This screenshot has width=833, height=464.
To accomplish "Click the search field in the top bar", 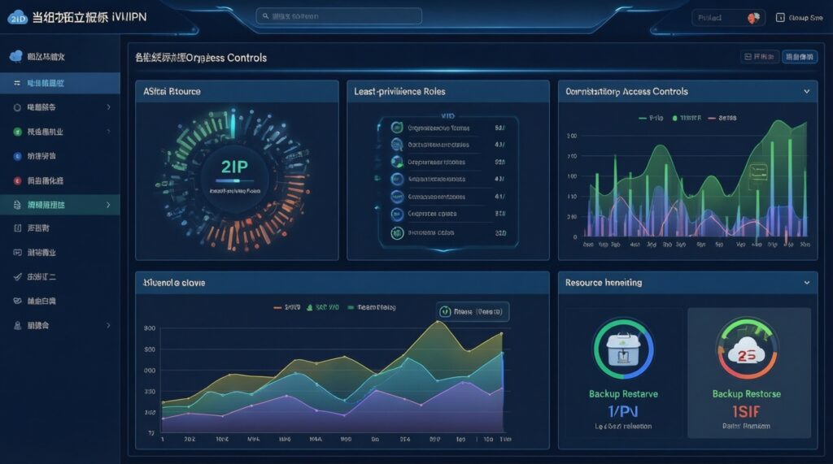I will [x=339, y=16].
